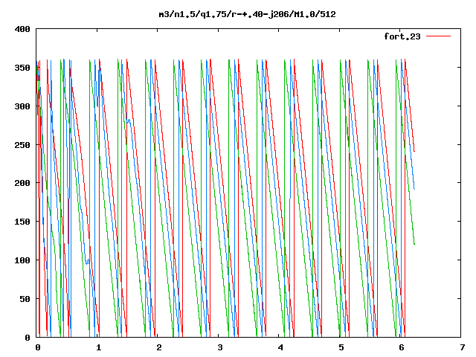The image size is (476, 357).
Task: Click y-axis label 250
Action: click(22, 145)
